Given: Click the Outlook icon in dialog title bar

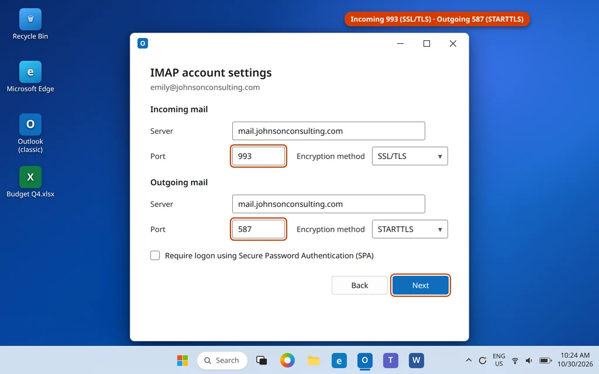Looking at the screenshot, I should [143, 43].
